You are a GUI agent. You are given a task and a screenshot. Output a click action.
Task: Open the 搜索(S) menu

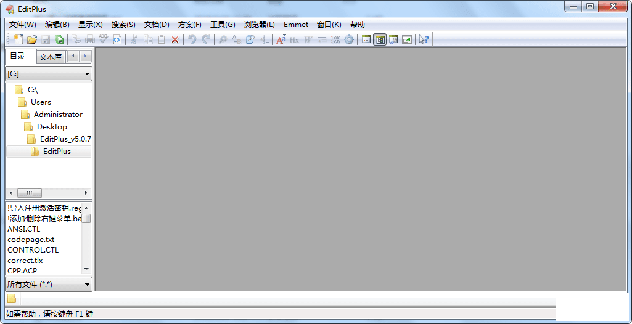[x=123, y=25]
